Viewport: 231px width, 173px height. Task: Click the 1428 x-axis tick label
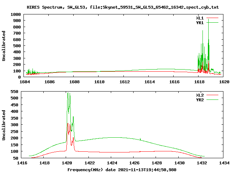[x=157, y=163]
